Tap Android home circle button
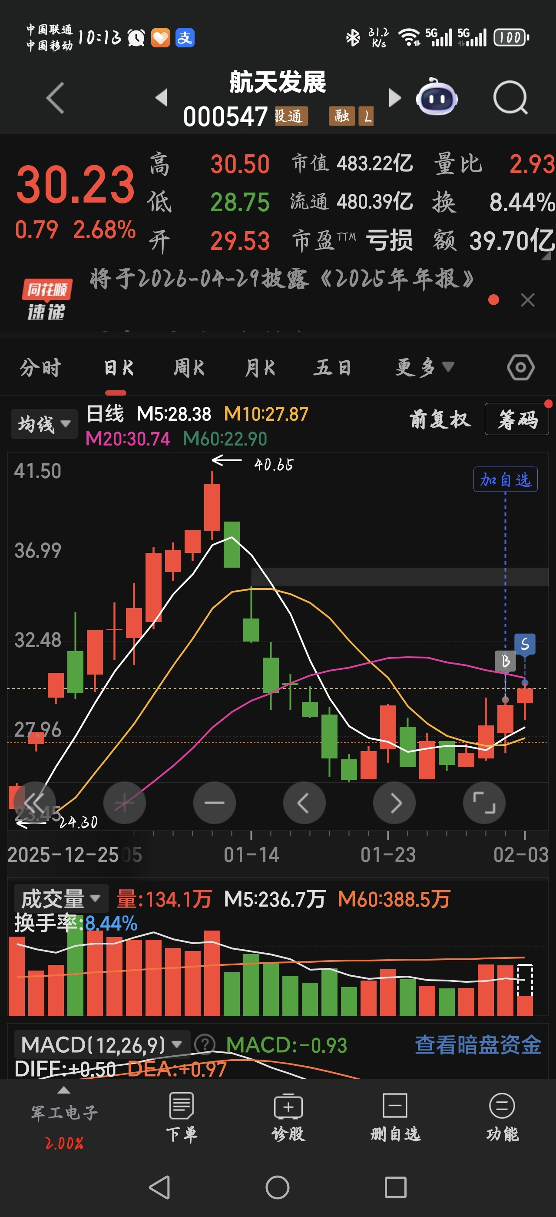This screenshot has width=556, height=1217. [278, 1187]
